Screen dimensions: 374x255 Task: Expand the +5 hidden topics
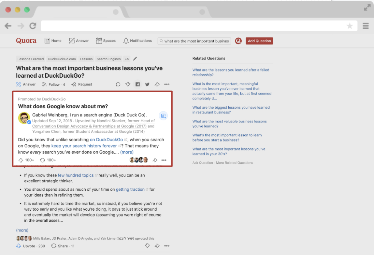pyautogui.click(x=127, y=59)
